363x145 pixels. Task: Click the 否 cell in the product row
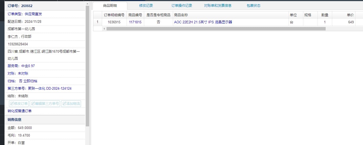tap(158, 22)
